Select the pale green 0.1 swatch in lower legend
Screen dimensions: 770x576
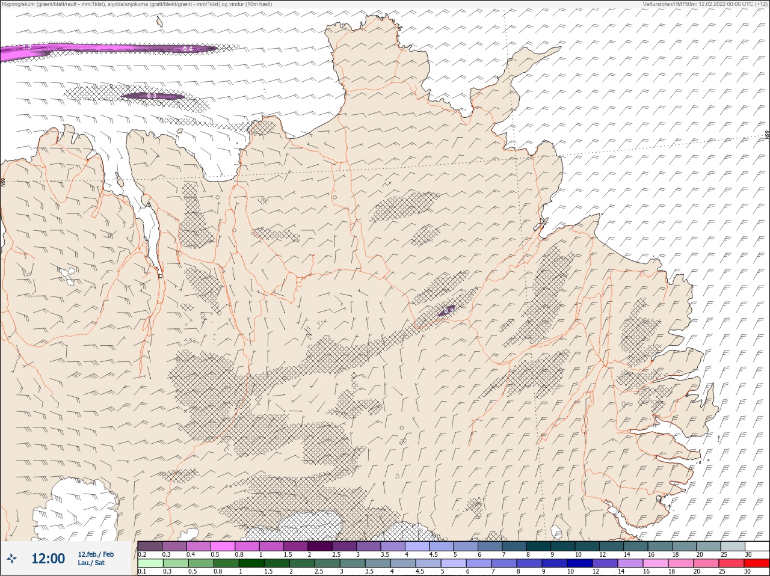coord(150,563)
